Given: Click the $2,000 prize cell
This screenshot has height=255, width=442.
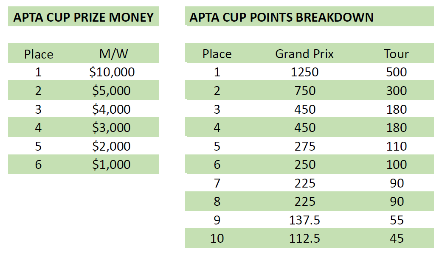Looking at the screenshot, I should tap(111, 146).
